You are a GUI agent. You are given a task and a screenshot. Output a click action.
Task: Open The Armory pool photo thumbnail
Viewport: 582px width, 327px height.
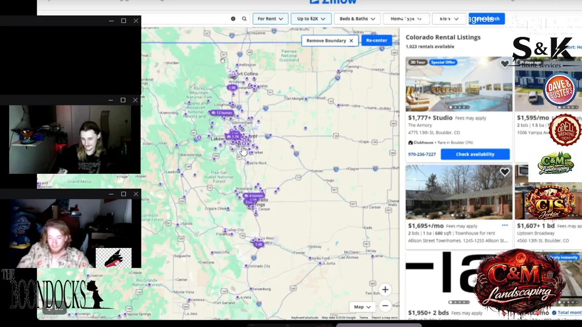pyautogui.click(x=459, y=84)
